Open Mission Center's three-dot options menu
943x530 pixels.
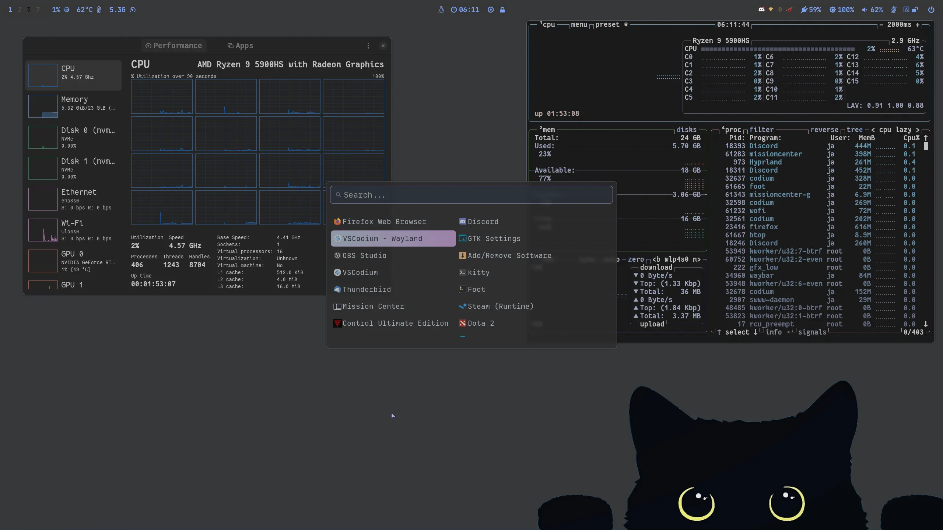368,45
